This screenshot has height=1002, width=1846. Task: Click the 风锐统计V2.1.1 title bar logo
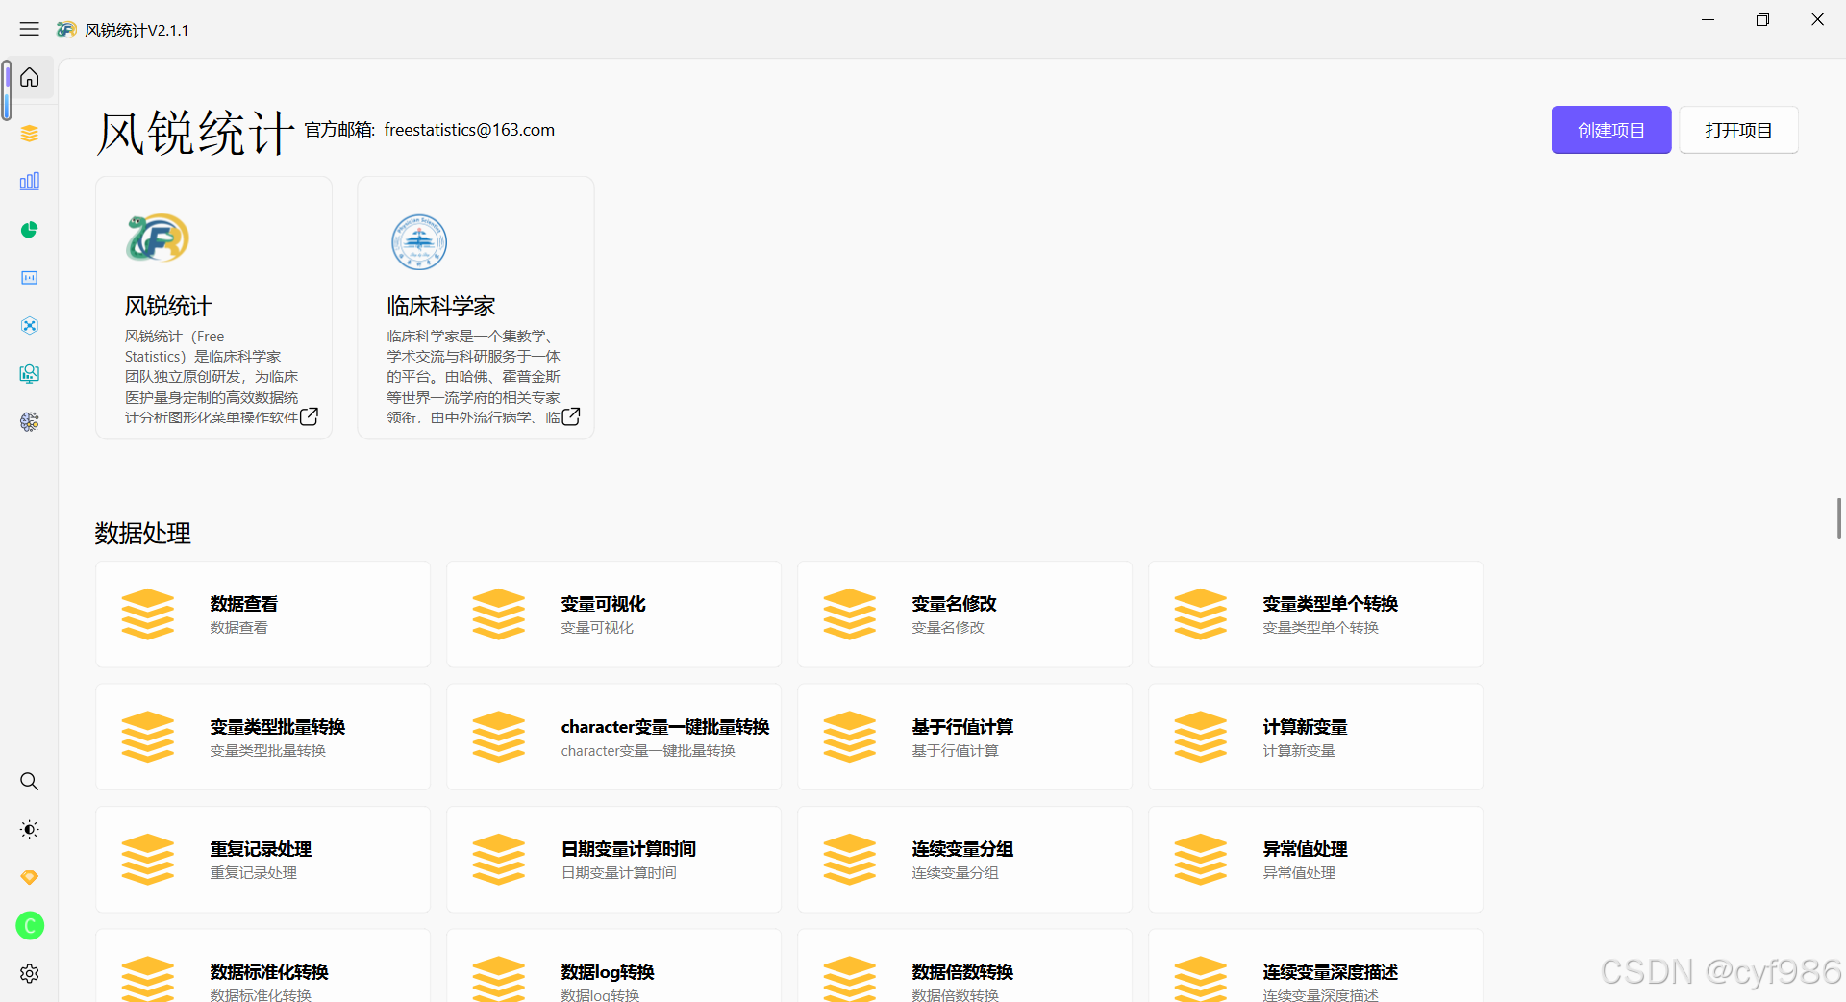(x=66, y=30)
